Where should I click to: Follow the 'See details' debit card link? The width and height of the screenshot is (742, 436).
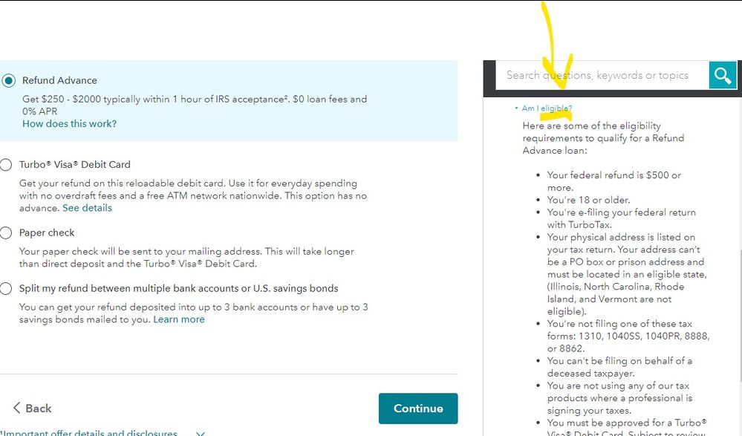tap(87, 208)
